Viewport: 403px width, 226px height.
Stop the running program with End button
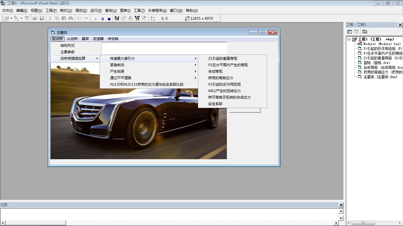(109, 19)
